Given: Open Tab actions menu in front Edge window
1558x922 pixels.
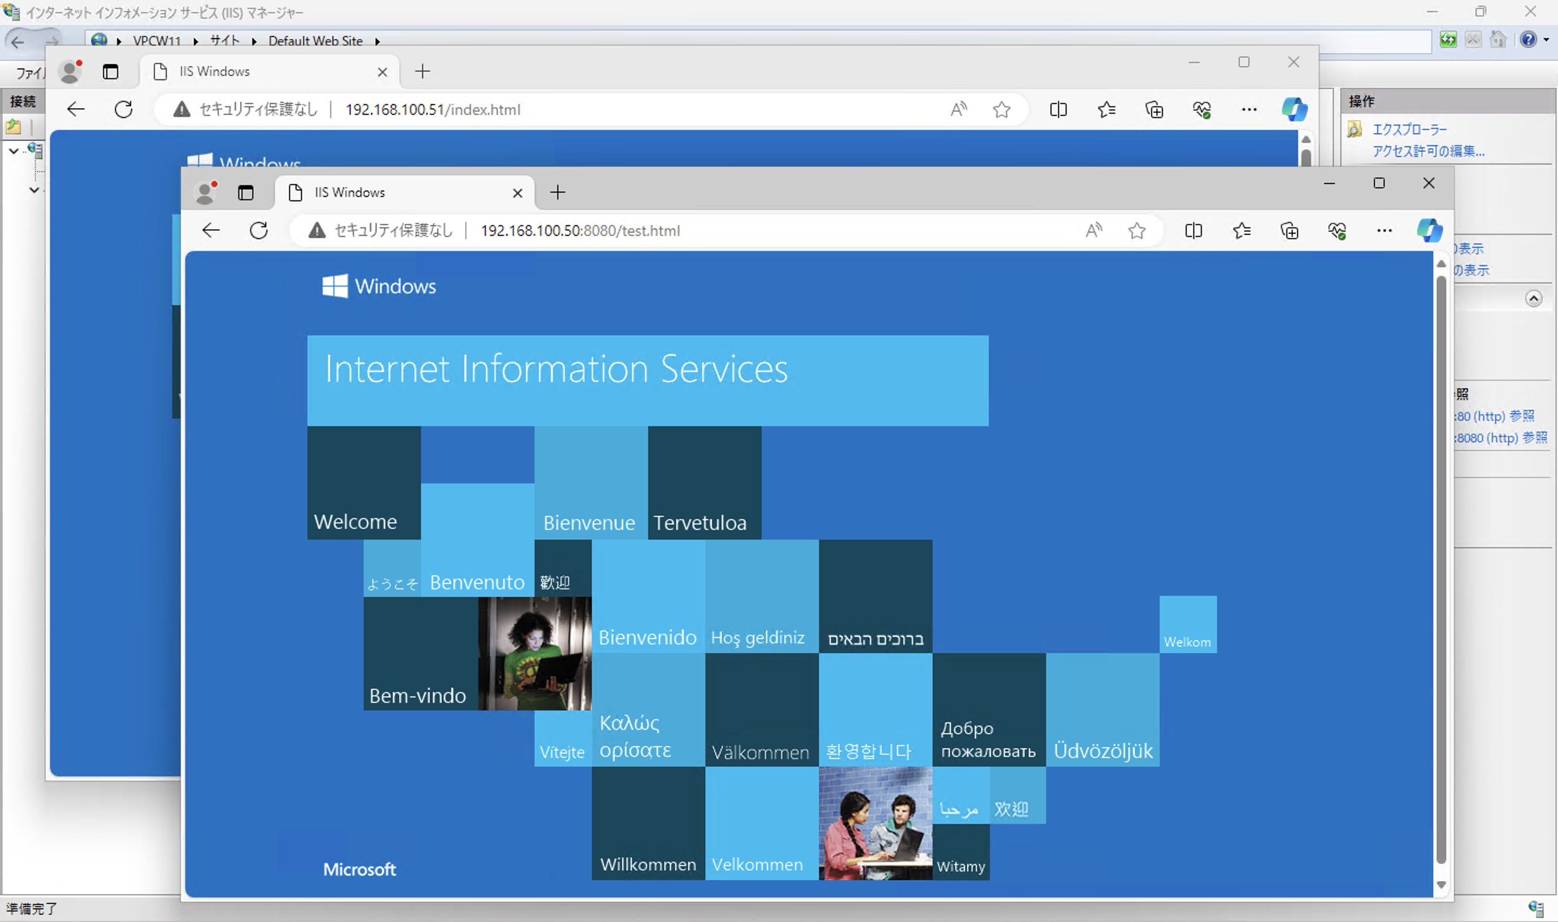Looking at the screenshot, I should click(x=246, y=193).
